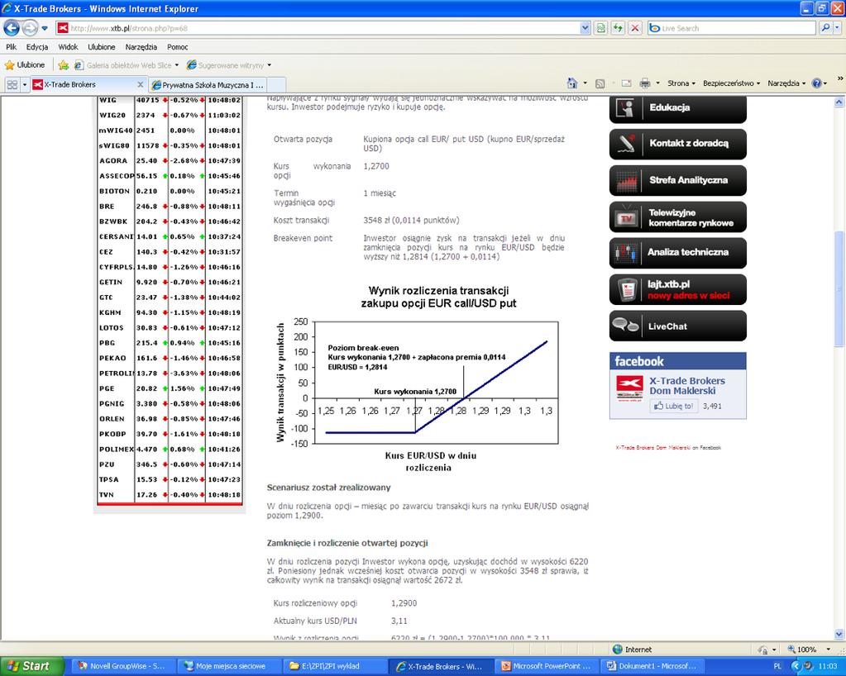Screen dimensions: 846x676
Task: Click the 100% zoom level control
Action: [x=808, y=650]
